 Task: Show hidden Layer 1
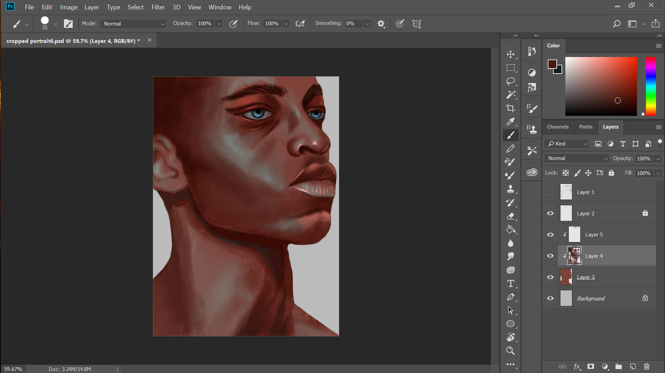550,192
